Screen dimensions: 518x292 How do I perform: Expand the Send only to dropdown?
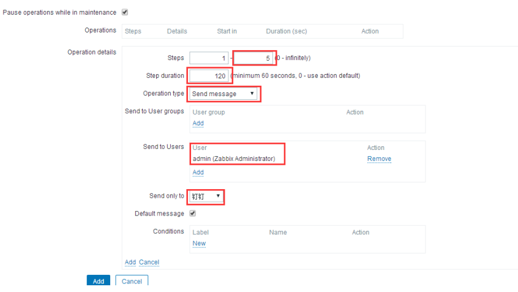click(x=206, y=196)
